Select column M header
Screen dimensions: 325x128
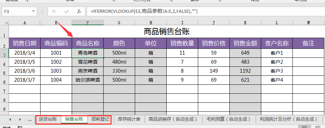[308, 22]
